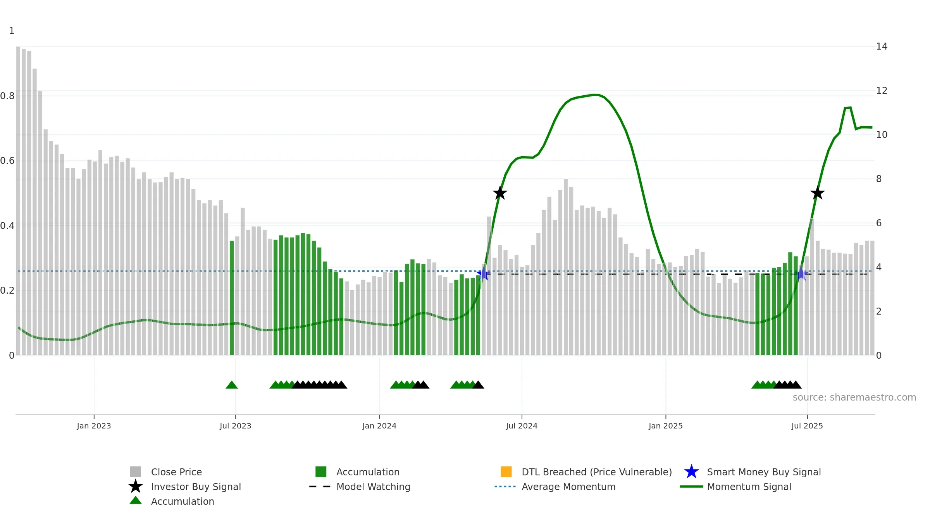Toggle the Model Watching legend entry

(360, 487)
